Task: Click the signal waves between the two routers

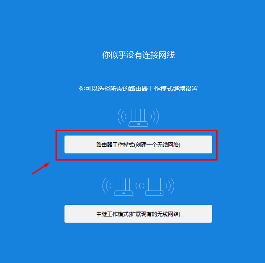Action: (x=140, y=186)
